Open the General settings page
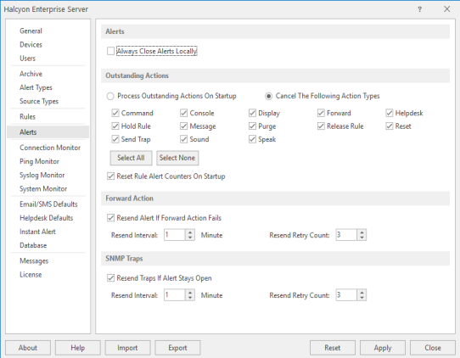This screenshot has height=358, width=460. pyautogui.click(x=31, y=31)
